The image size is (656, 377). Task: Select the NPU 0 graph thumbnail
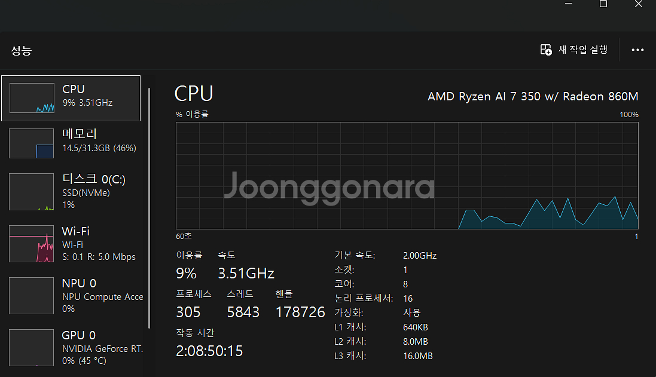coord(32,296)
